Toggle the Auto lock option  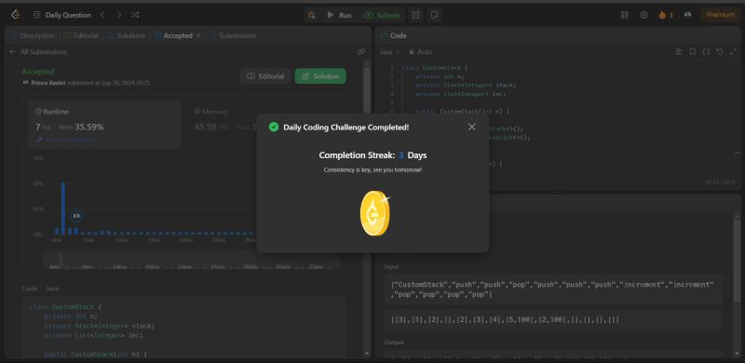(420, 52)
